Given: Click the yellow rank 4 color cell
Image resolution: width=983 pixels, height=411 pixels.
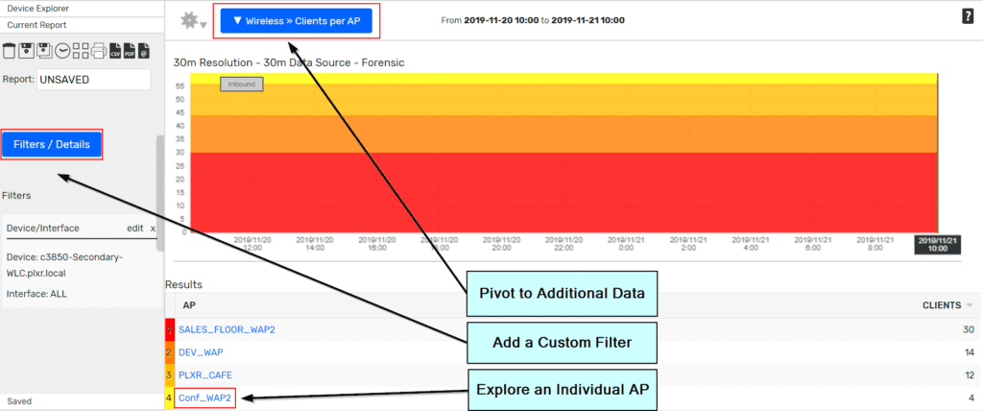Looking at the screenshot, I should pos(169,399).
